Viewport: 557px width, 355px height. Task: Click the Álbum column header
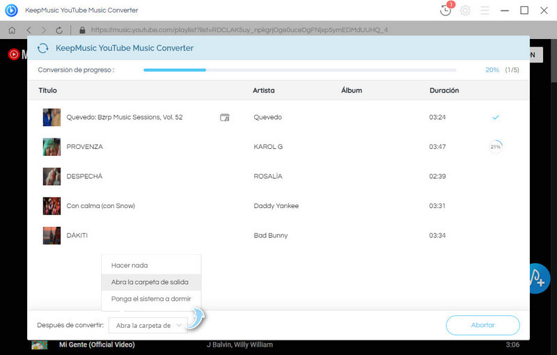(352, 90)
